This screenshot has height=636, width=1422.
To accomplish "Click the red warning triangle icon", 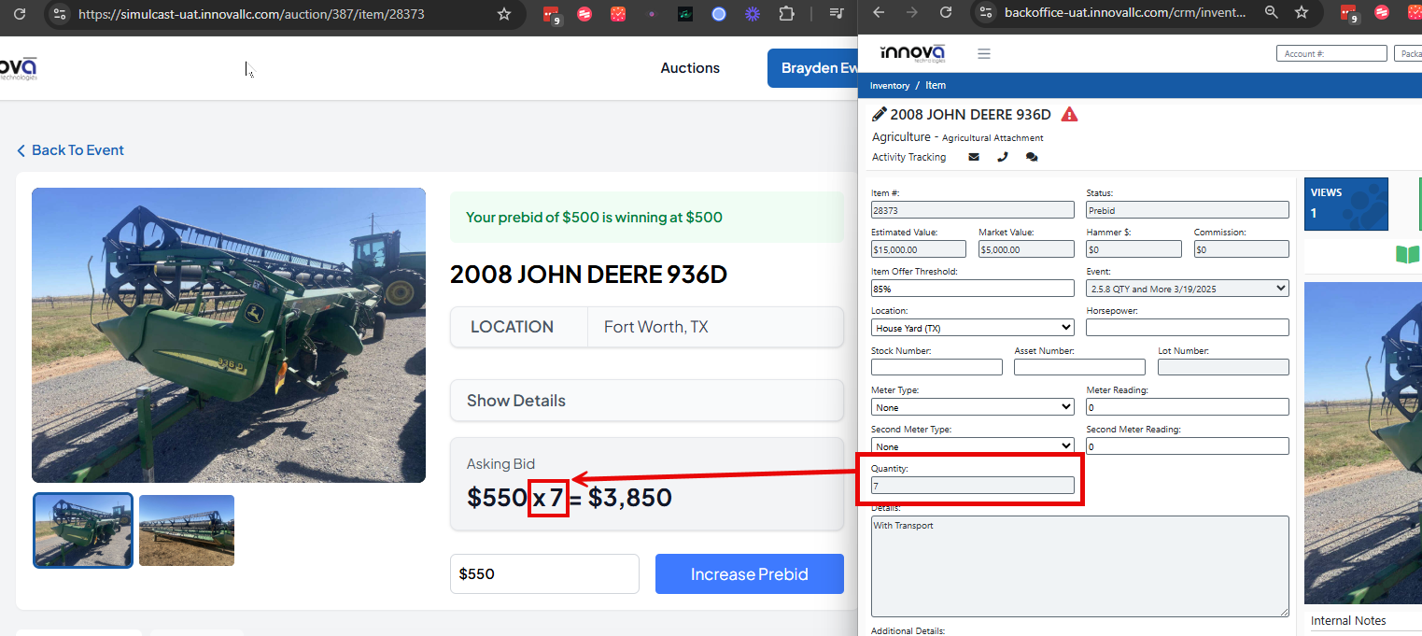I will tap(1070, 114).
